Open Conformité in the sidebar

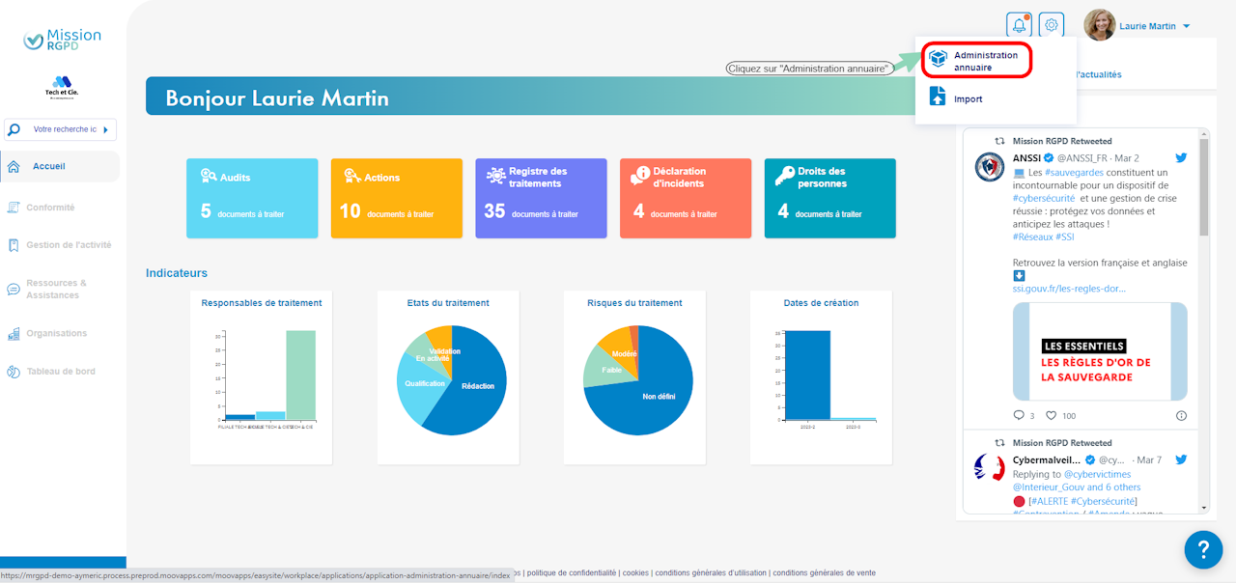point(50,208)
